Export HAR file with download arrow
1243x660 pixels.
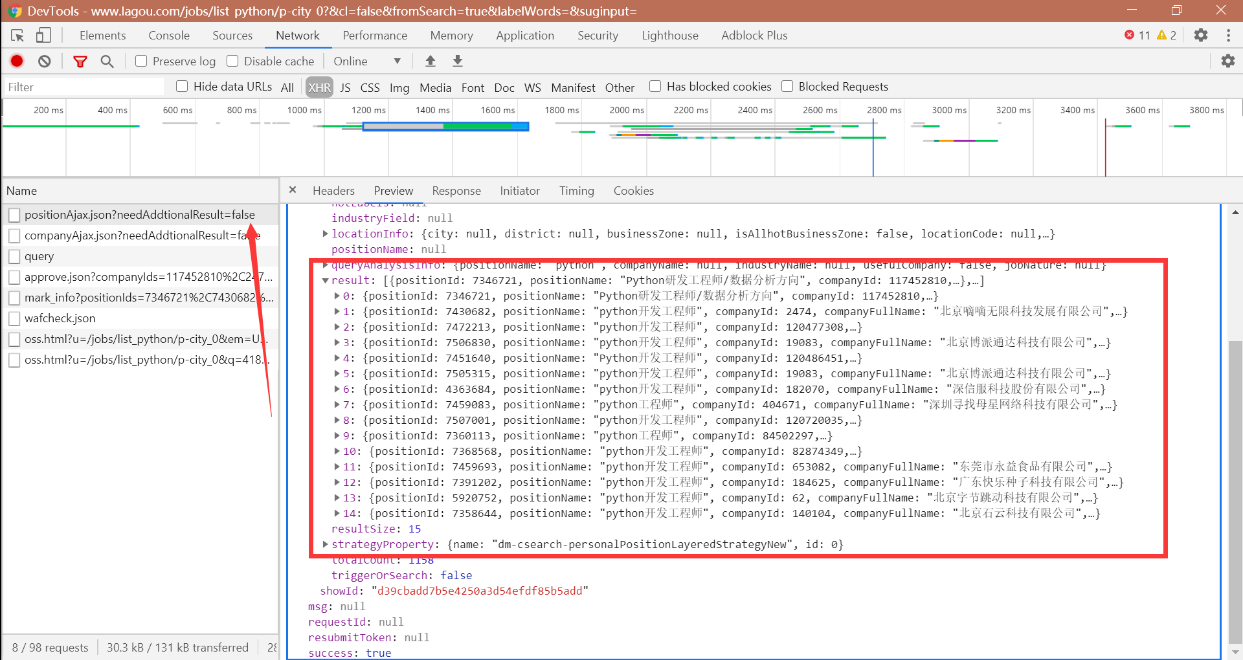tap(458, 61)
